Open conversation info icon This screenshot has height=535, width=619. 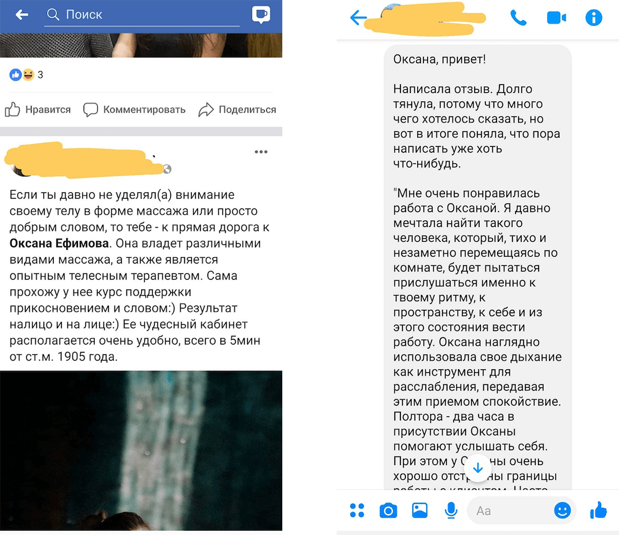(x=594, y=18)
